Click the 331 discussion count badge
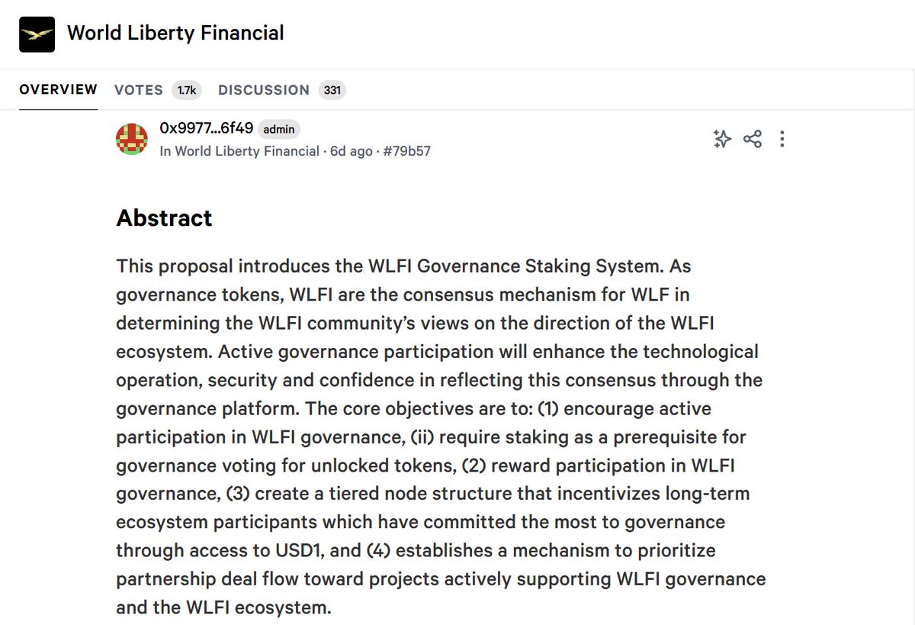Screen dimensions: 915x625 pyautogui.click(x=332, y=90)
